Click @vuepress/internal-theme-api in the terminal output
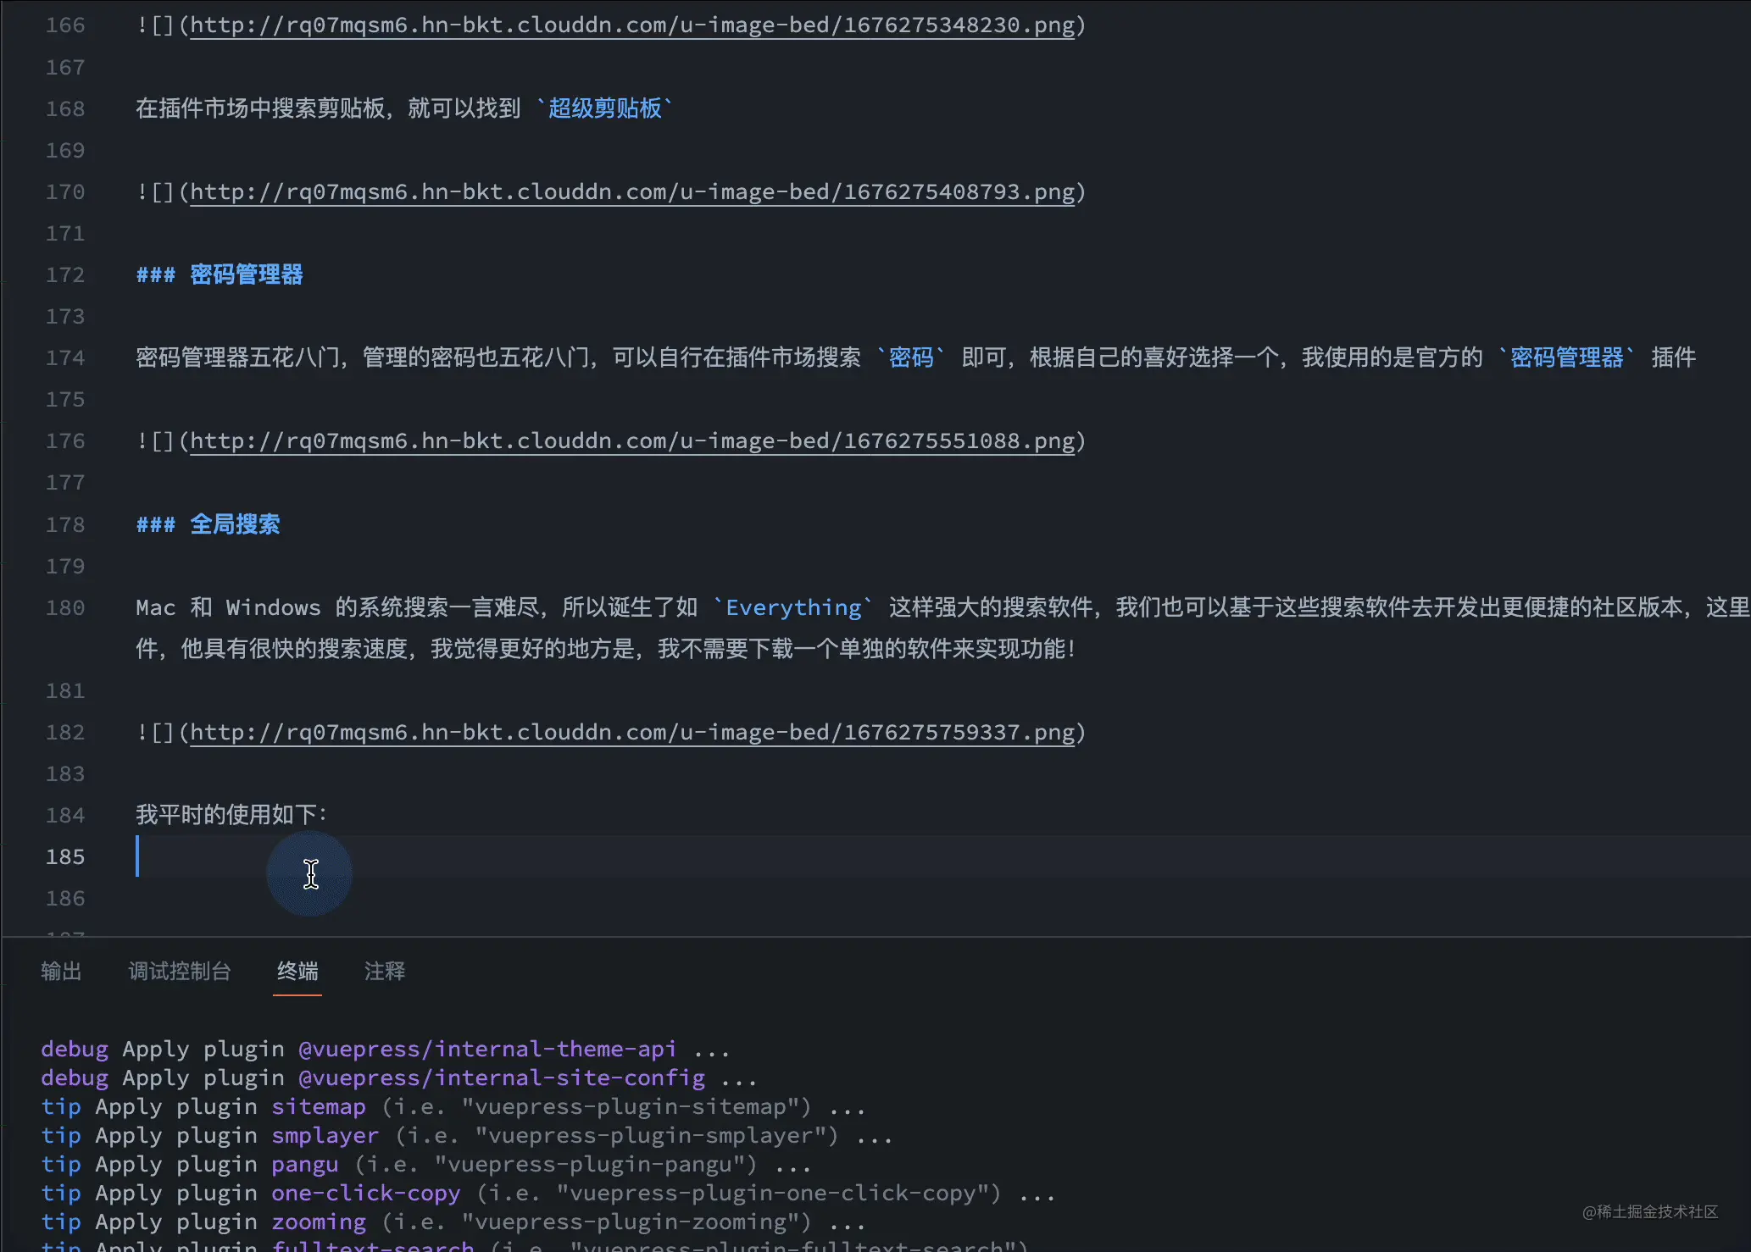Screen dimensions: 1751x1252 [x=487, y=1050]
